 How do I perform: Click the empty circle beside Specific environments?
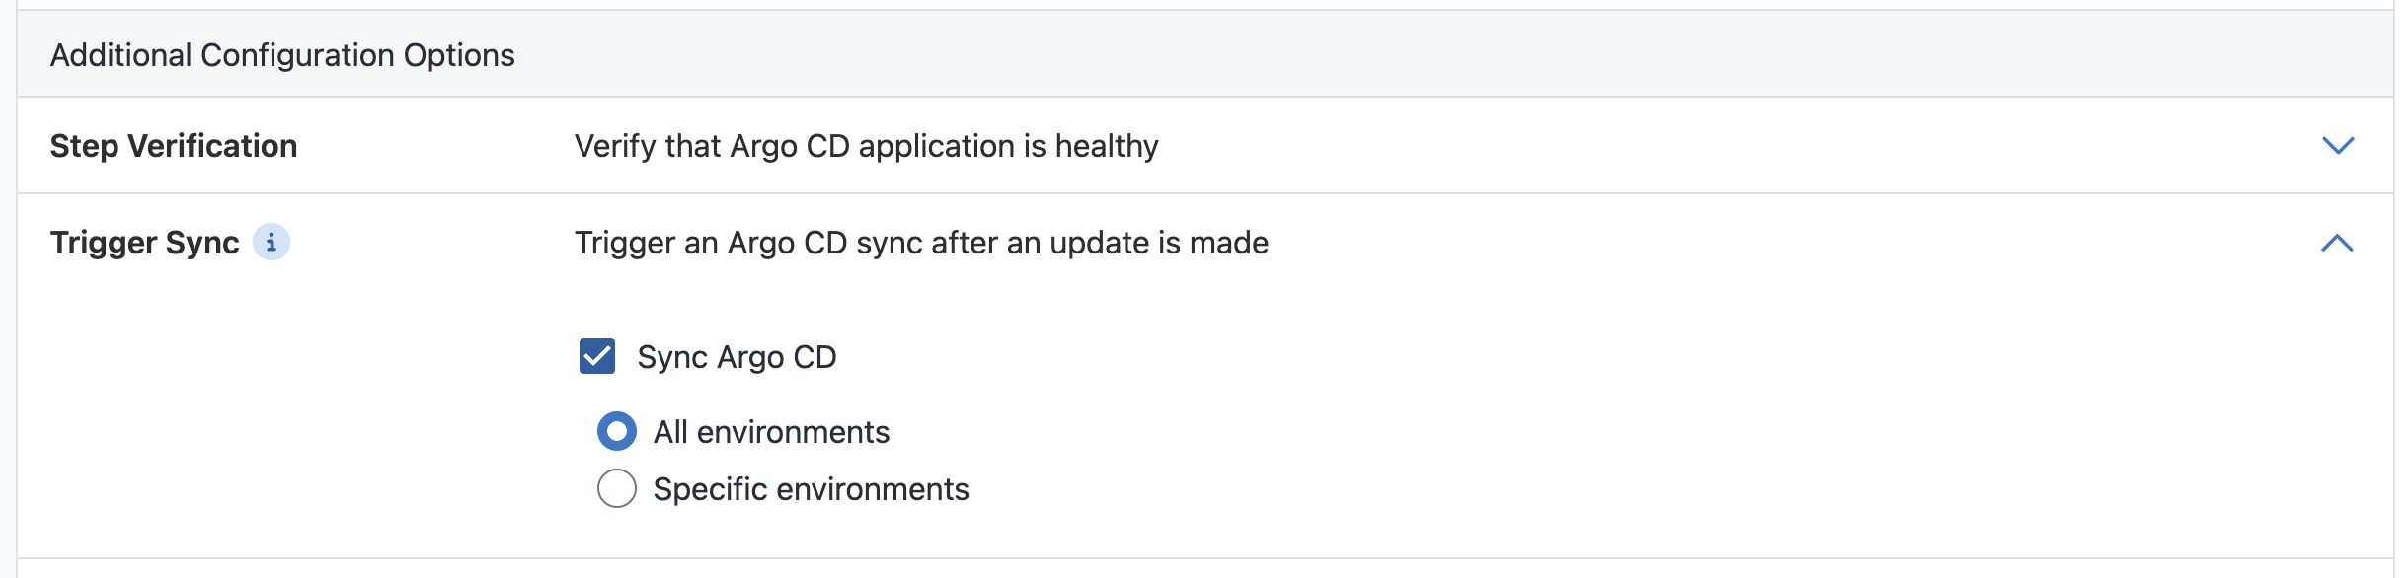pyautogui.click(x=617, y=488)
